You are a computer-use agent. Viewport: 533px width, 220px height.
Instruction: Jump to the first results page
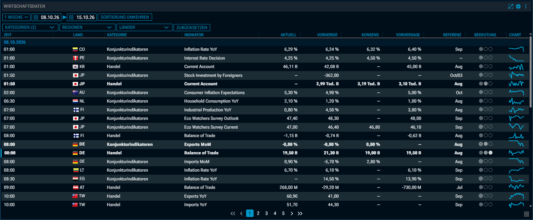click(x=233, y=213)
